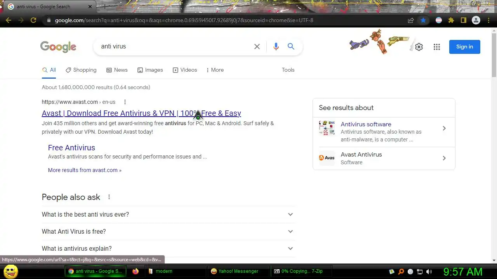Click the Google doodle illustration
This screenshot has height=279, width=497.
click(x=379, y=42)
